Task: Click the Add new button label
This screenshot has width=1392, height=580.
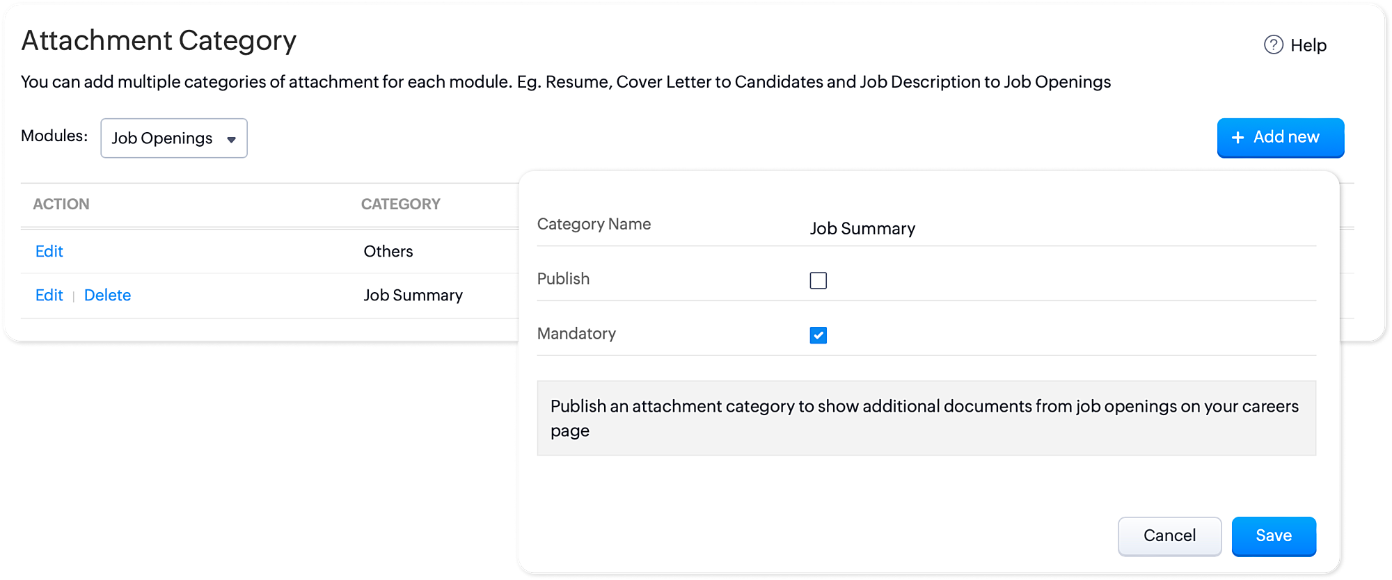Action: coord(1286,137)
